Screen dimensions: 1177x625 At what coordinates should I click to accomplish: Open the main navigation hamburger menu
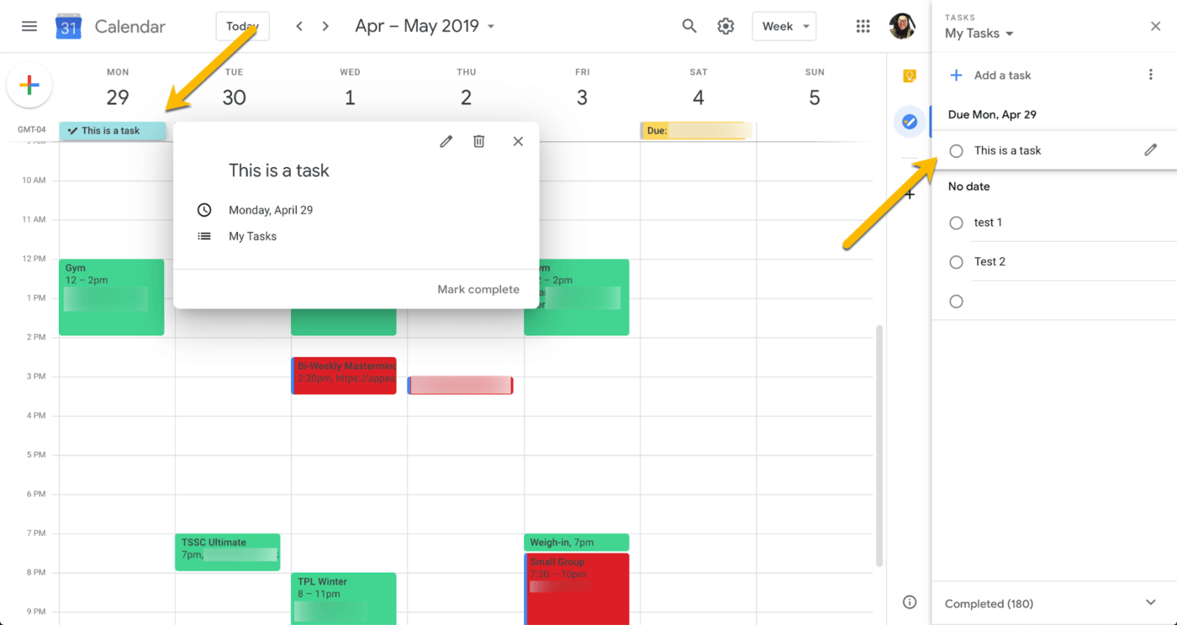(x=29, y=26)
